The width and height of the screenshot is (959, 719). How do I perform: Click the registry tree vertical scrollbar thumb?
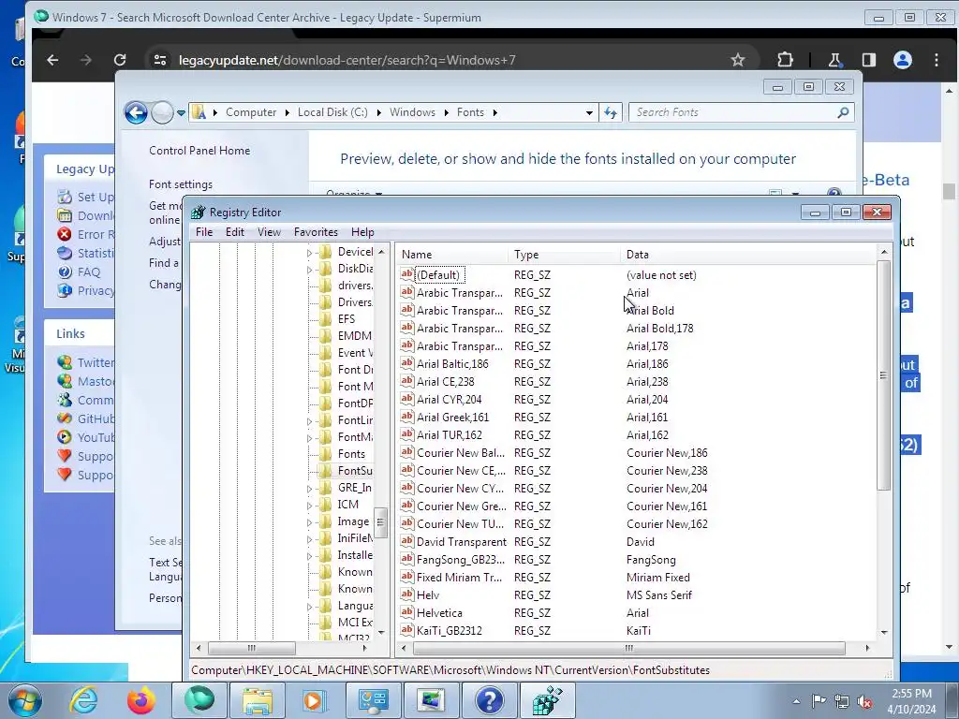[x=380, y=522]
